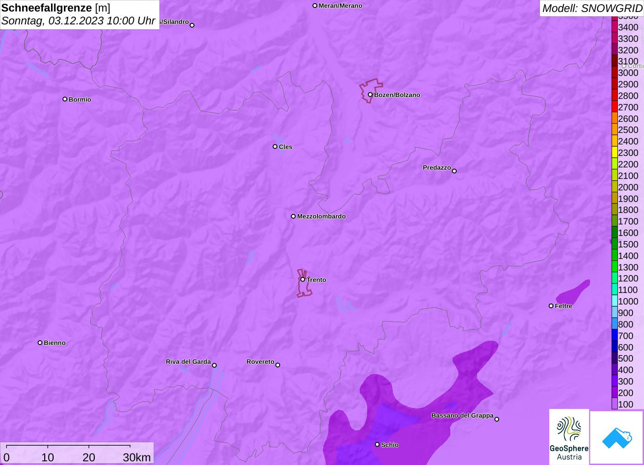Click the 2000 legend value
This screenshot has height=465, width=644.
(x=628, y=187)
